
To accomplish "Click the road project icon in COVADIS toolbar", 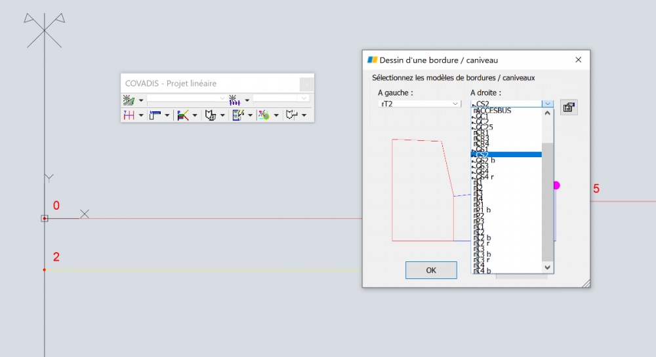I will 129,100.
